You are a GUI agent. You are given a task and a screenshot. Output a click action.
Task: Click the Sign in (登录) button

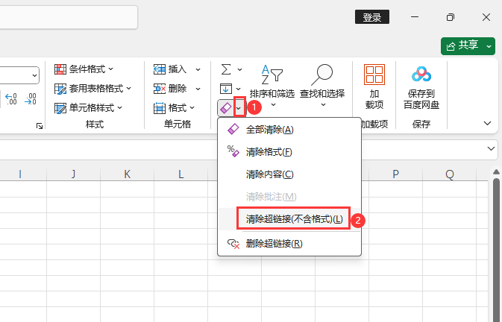(372, 17)
